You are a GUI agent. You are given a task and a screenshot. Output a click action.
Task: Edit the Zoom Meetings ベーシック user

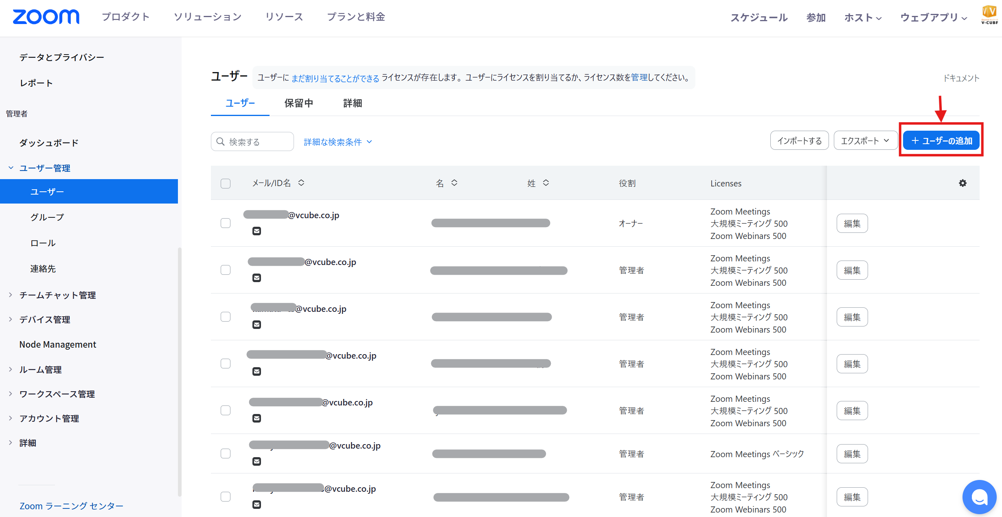pyautogui.click(x=852, y=453)
